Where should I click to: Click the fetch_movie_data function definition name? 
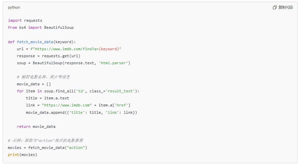[x=35, y=42]
